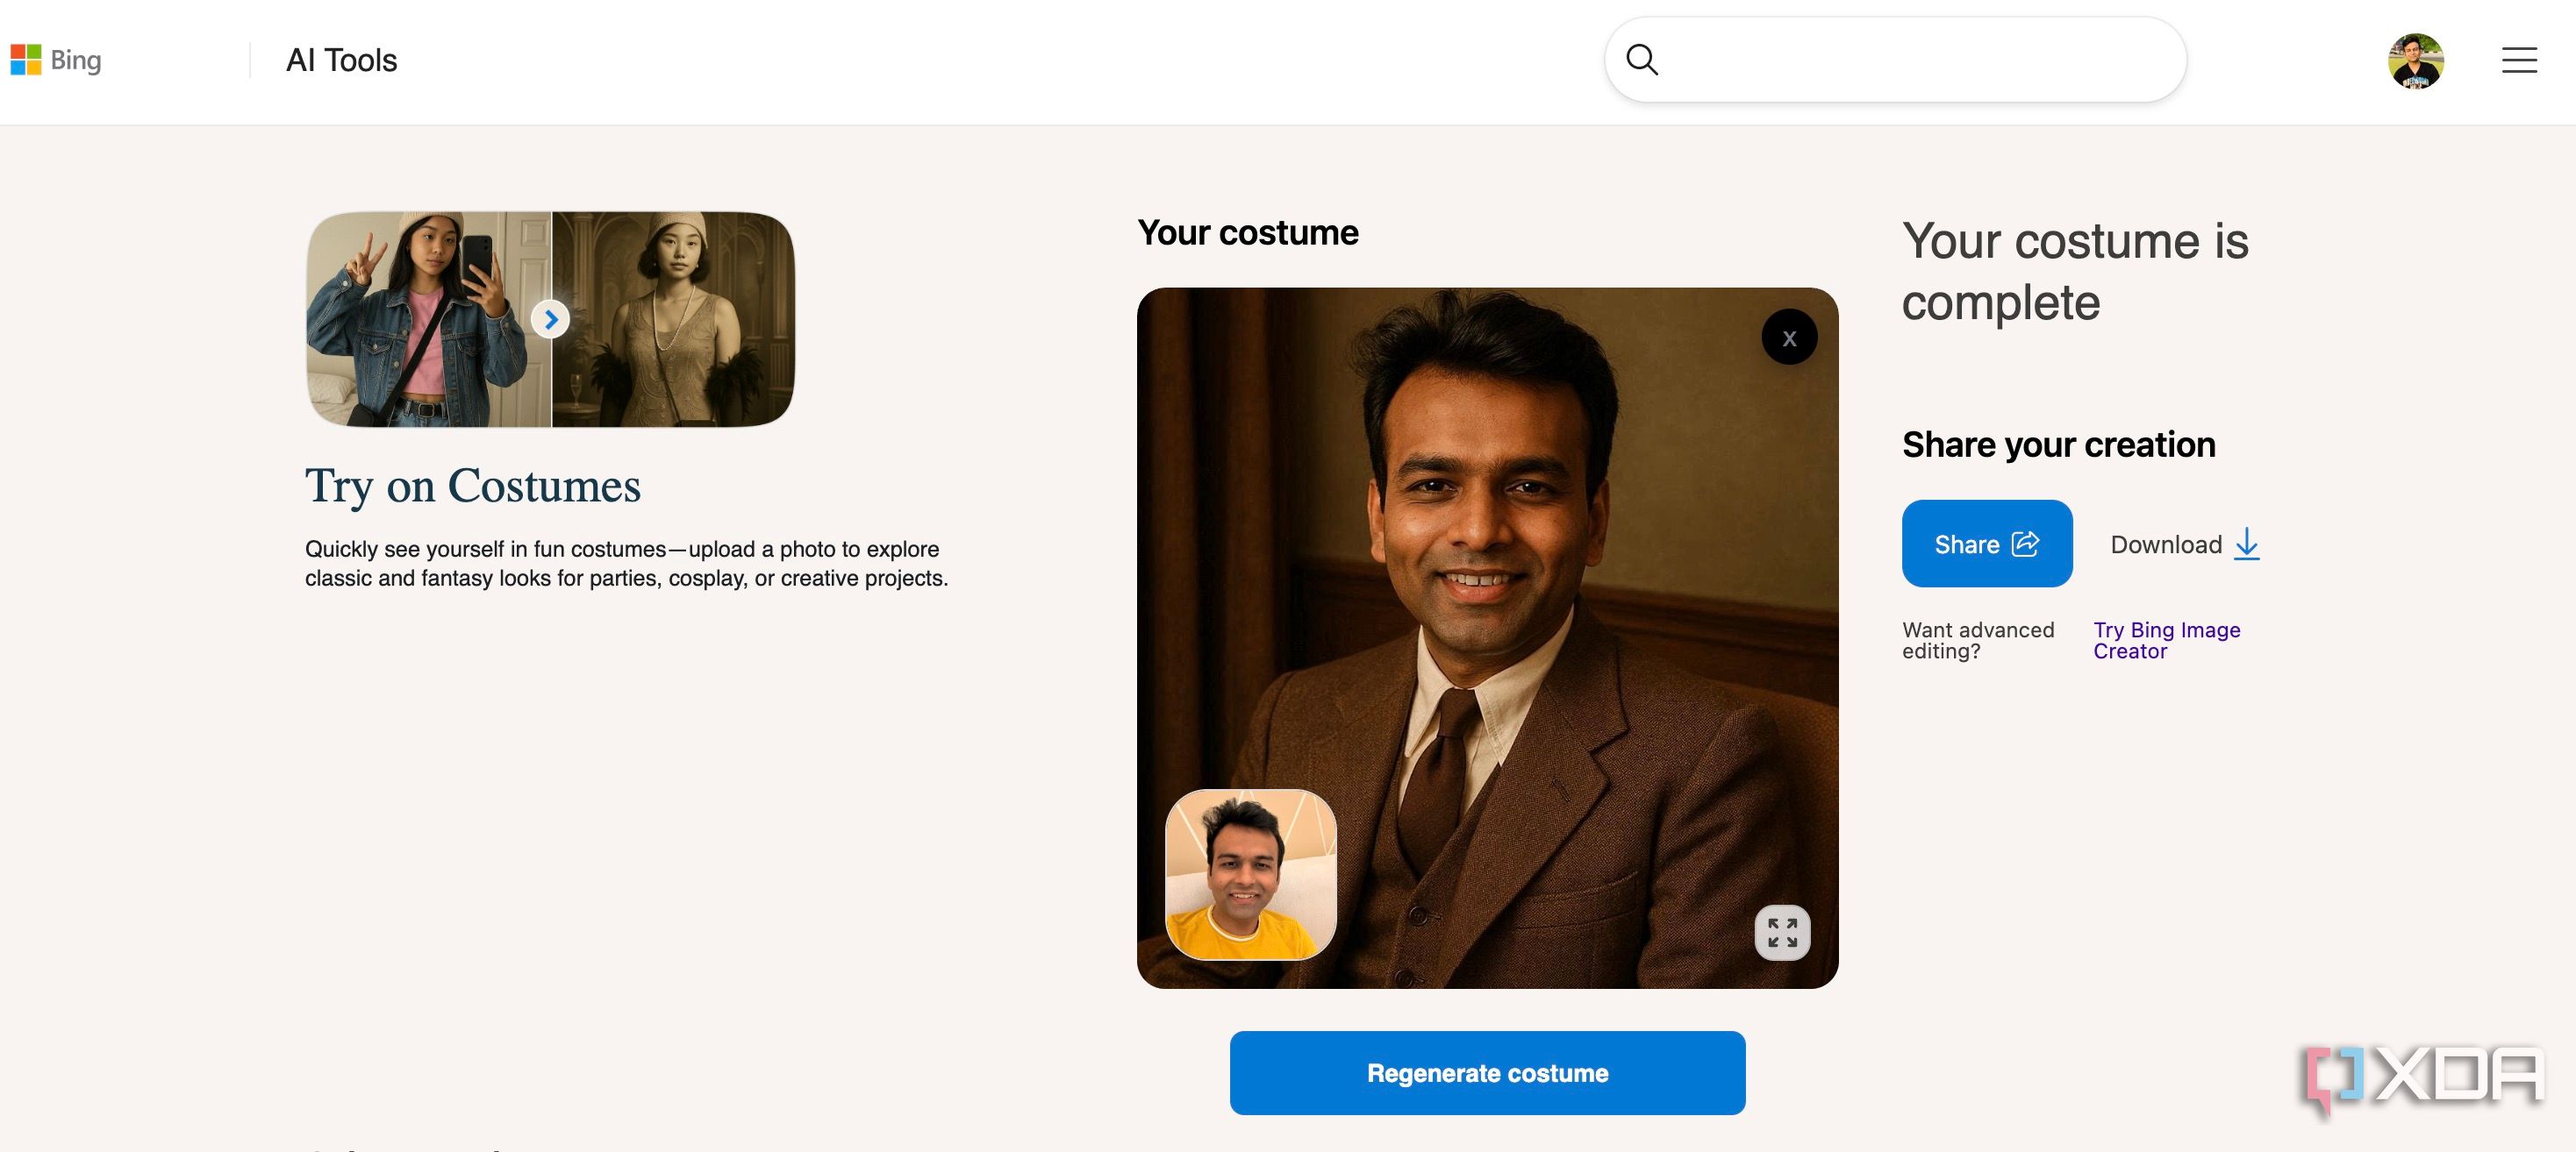Click the 'Want advanced editing?' text
2576x1152 pixels.
pos(1978,641)
